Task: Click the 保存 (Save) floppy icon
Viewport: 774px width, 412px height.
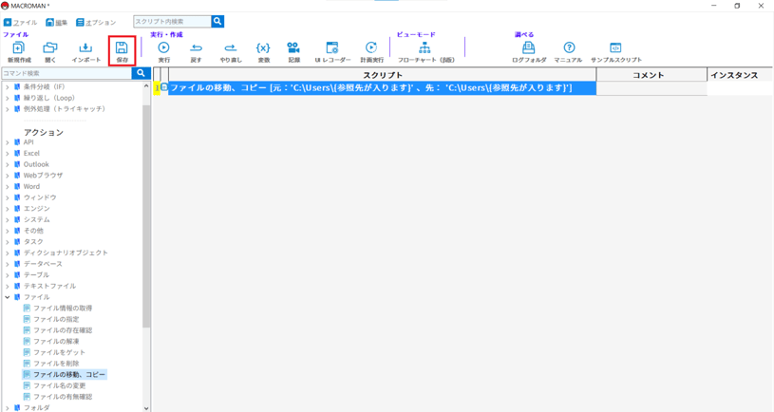Action: (122, 47)
